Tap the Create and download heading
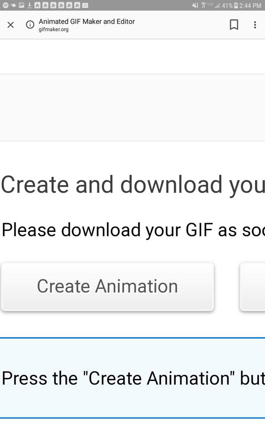 click(x=133, y=185)
